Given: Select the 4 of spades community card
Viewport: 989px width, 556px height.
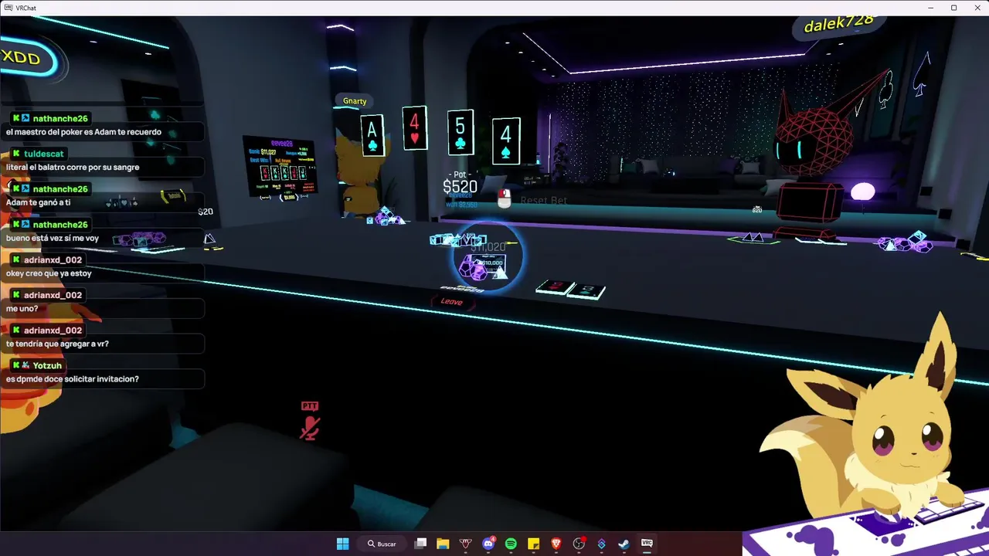Looking at the screenshot, I should 506,141.
